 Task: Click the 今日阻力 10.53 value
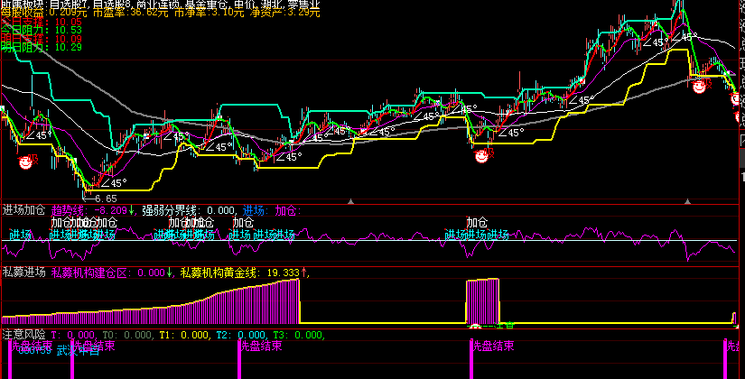click(69, 31)
